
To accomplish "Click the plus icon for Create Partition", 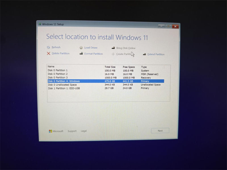I will [113, 54].
